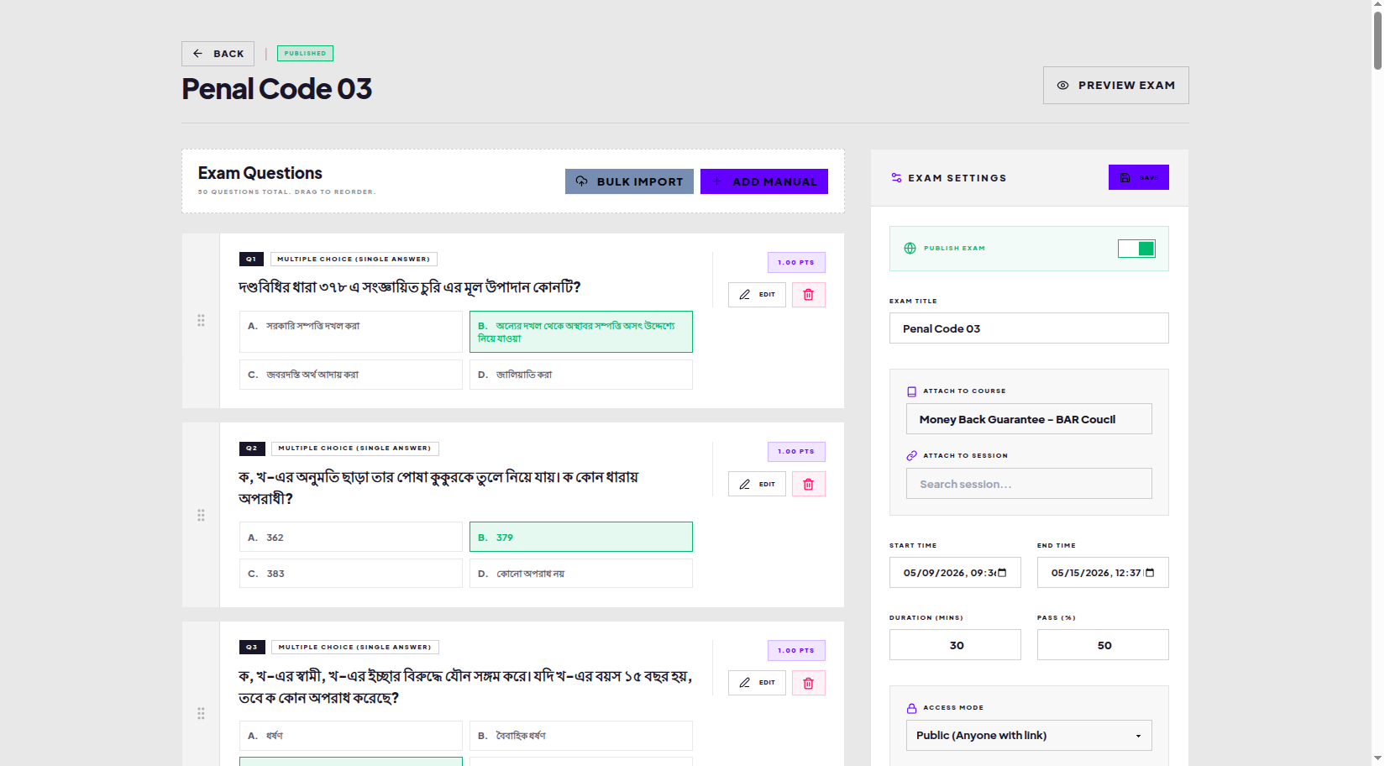This screenshot has width=1385, height=766.
Task: Click the Exam Settings sliders icon
Action: tap(896, 178)
